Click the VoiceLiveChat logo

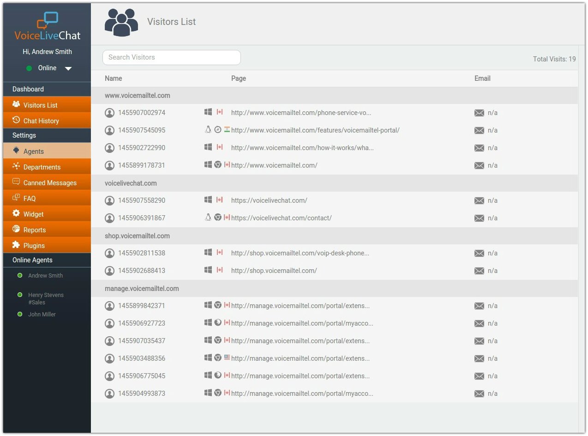click(47, 27)
